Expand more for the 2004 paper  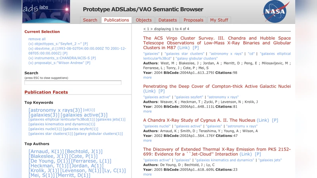[x=147, y=78]
